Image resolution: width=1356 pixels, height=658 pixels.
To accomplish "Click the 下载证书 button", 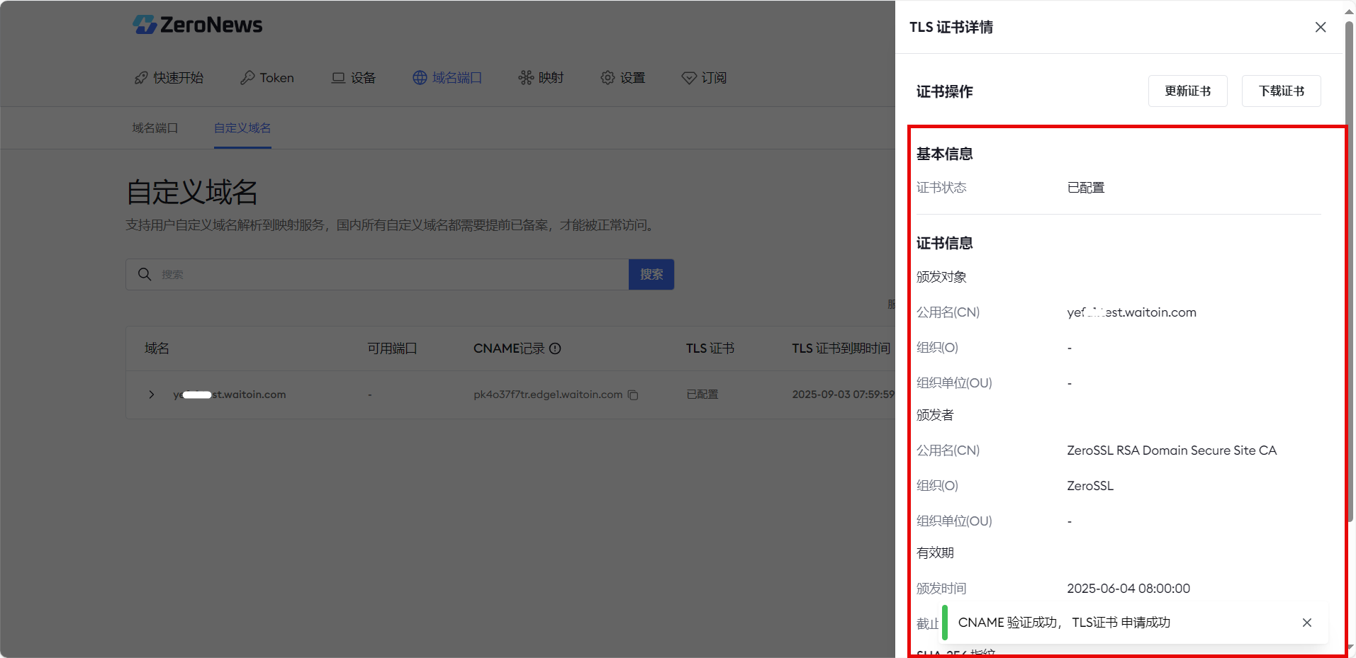I will (1282, 91).
